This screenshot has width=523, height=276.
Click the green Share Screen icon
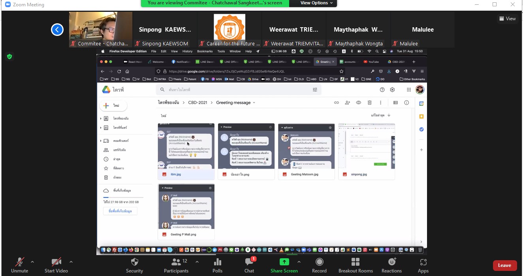tap(284, 262)
